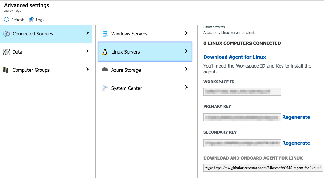The width and height of the screenshot is (324, 178).
Task: Click the Connected Sources linked-rings icon
Action: click(x=6, y=34)
